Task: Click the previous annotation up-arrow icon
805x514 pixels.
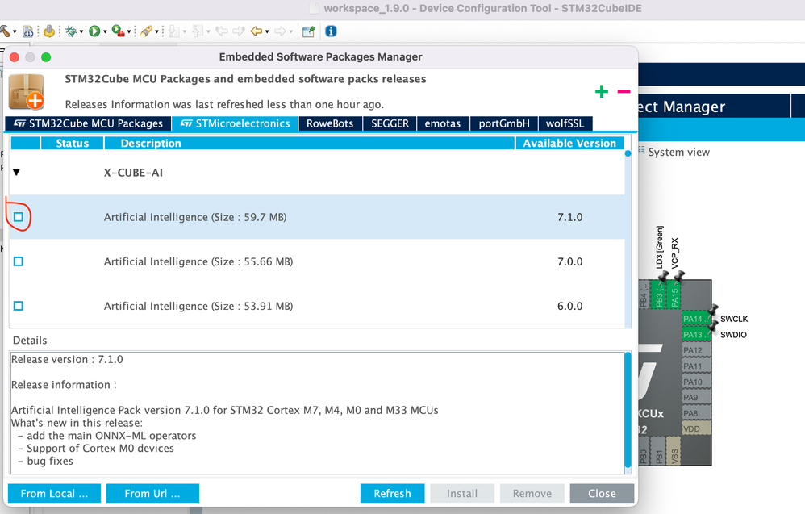Action: [x=198, y=31]
